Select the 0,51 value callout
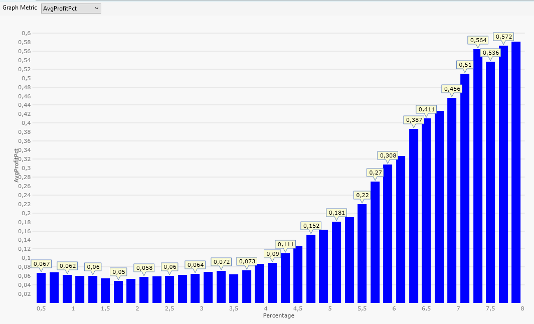This screenshot has width=534, height=324. click(x=465, y=65)
